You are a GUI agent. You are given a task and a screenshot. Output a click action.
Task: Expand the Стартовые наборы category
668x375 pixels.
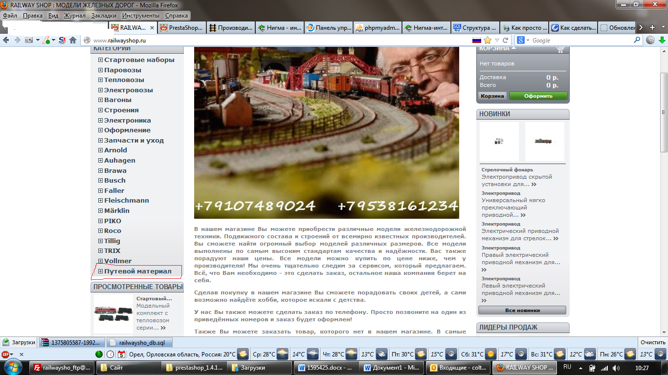(100, 60)
